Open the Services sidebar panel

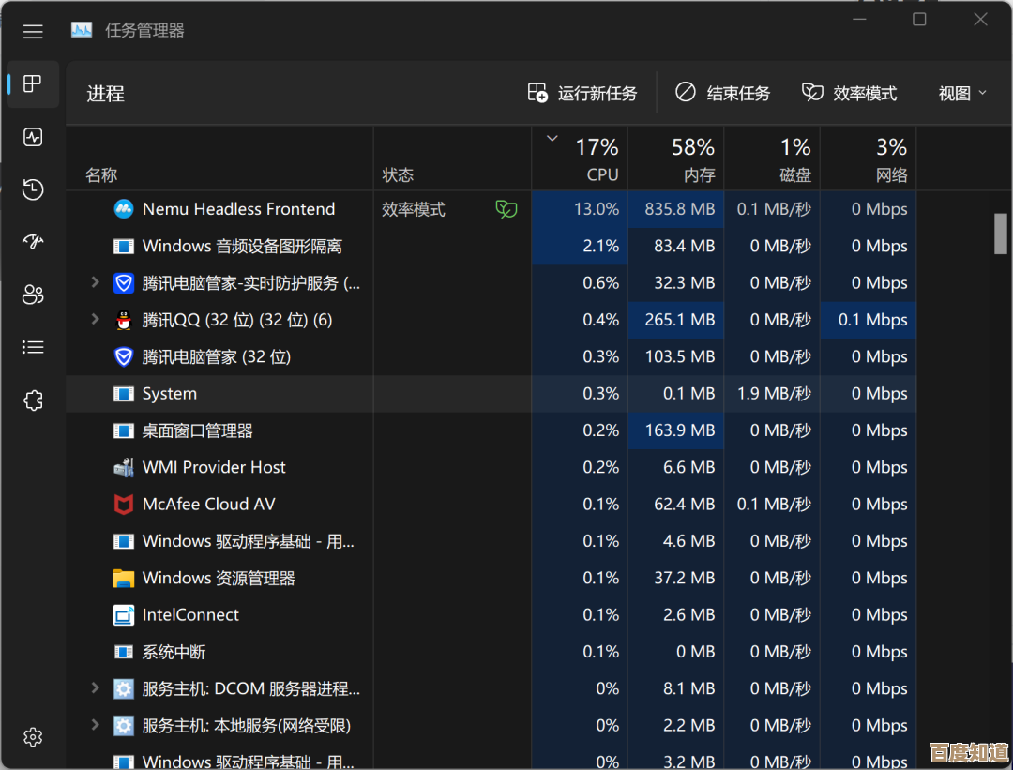coord(33,400)
